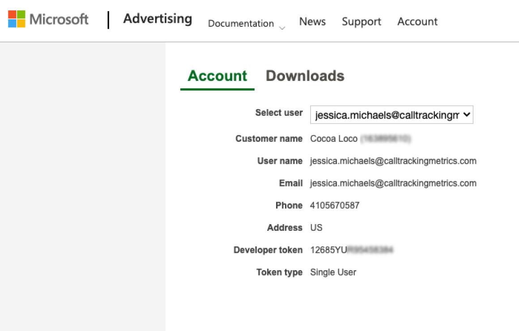
Task: Open the Select user dropdown
Action: [x=391, y=115]
